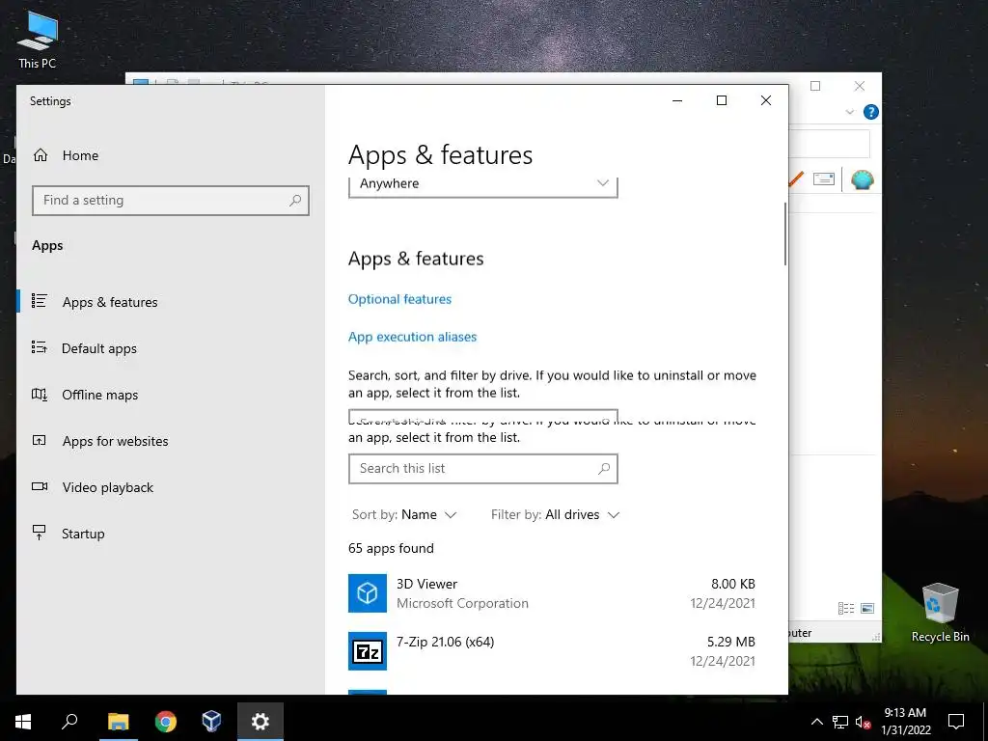Image resolution: width=988 pixels, height=741 pixels.
Task: Click the Find a setting search box
Action: [x=170, y=201]
